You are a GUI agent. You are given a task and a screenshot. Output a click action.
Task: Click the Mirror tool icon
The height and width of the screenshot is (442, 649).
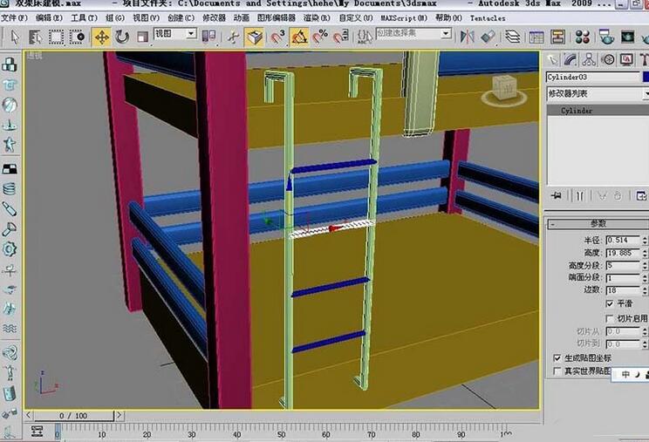pos(468,36)
